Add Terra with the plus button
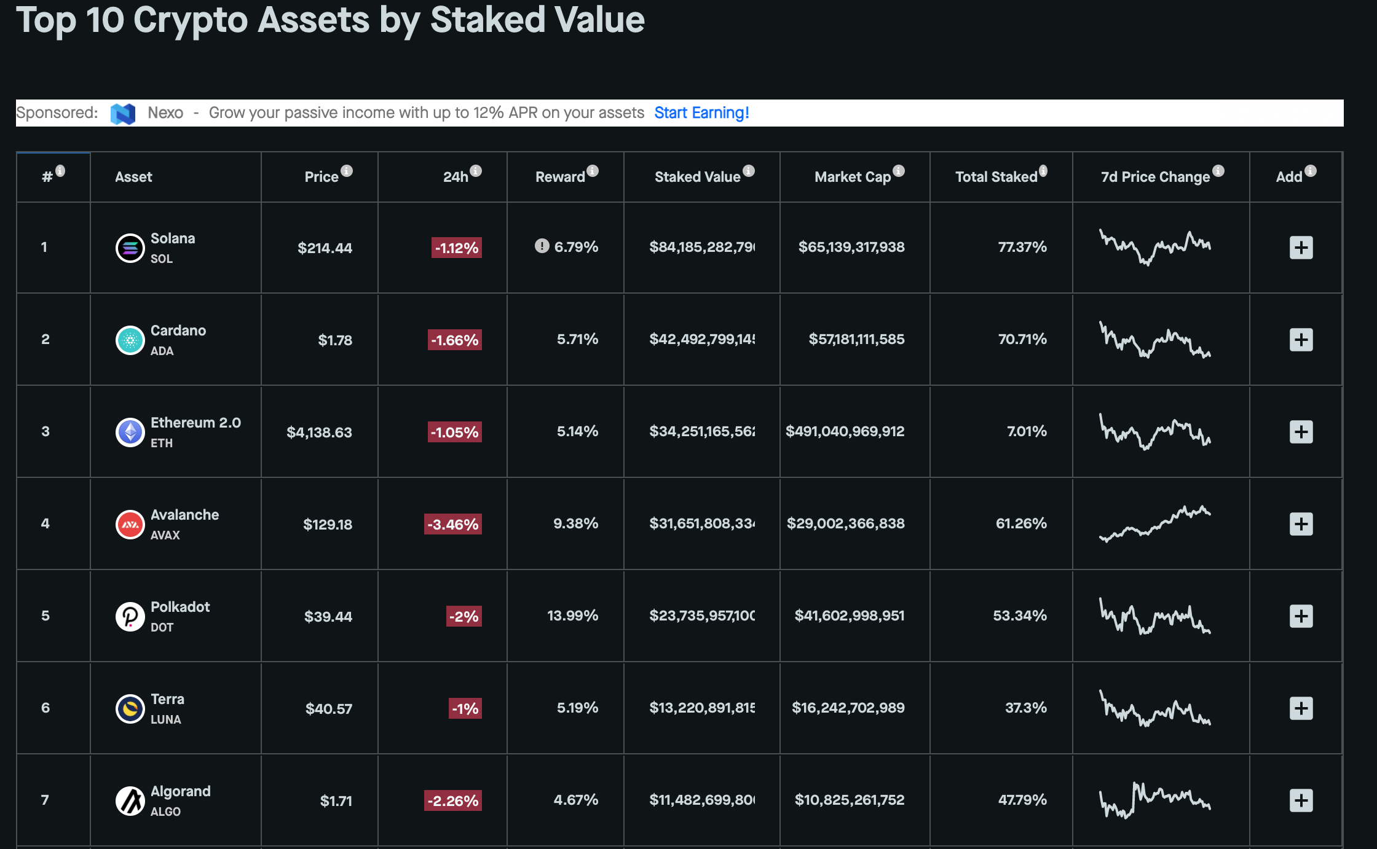The image size is (1377, 849). 1301,708
